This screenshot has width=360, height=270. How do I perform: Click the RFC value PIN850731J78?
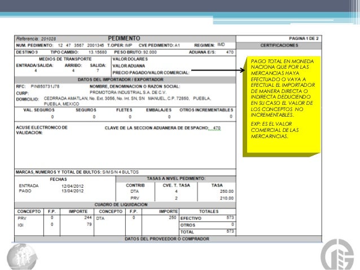[45, 86]
